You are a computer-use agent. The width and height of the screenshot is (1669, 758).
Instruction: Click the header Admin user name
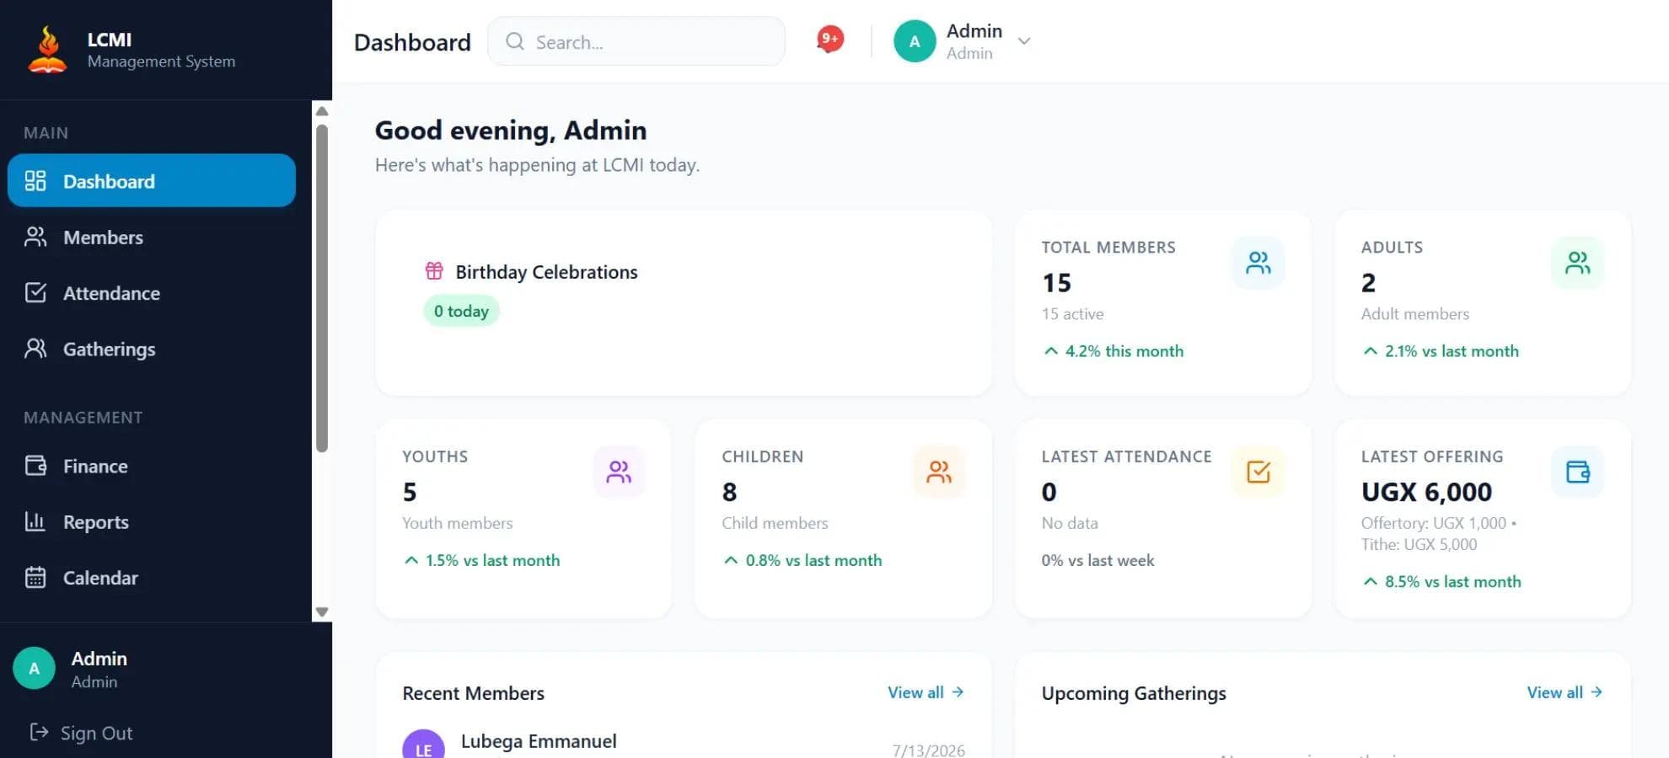974,30
